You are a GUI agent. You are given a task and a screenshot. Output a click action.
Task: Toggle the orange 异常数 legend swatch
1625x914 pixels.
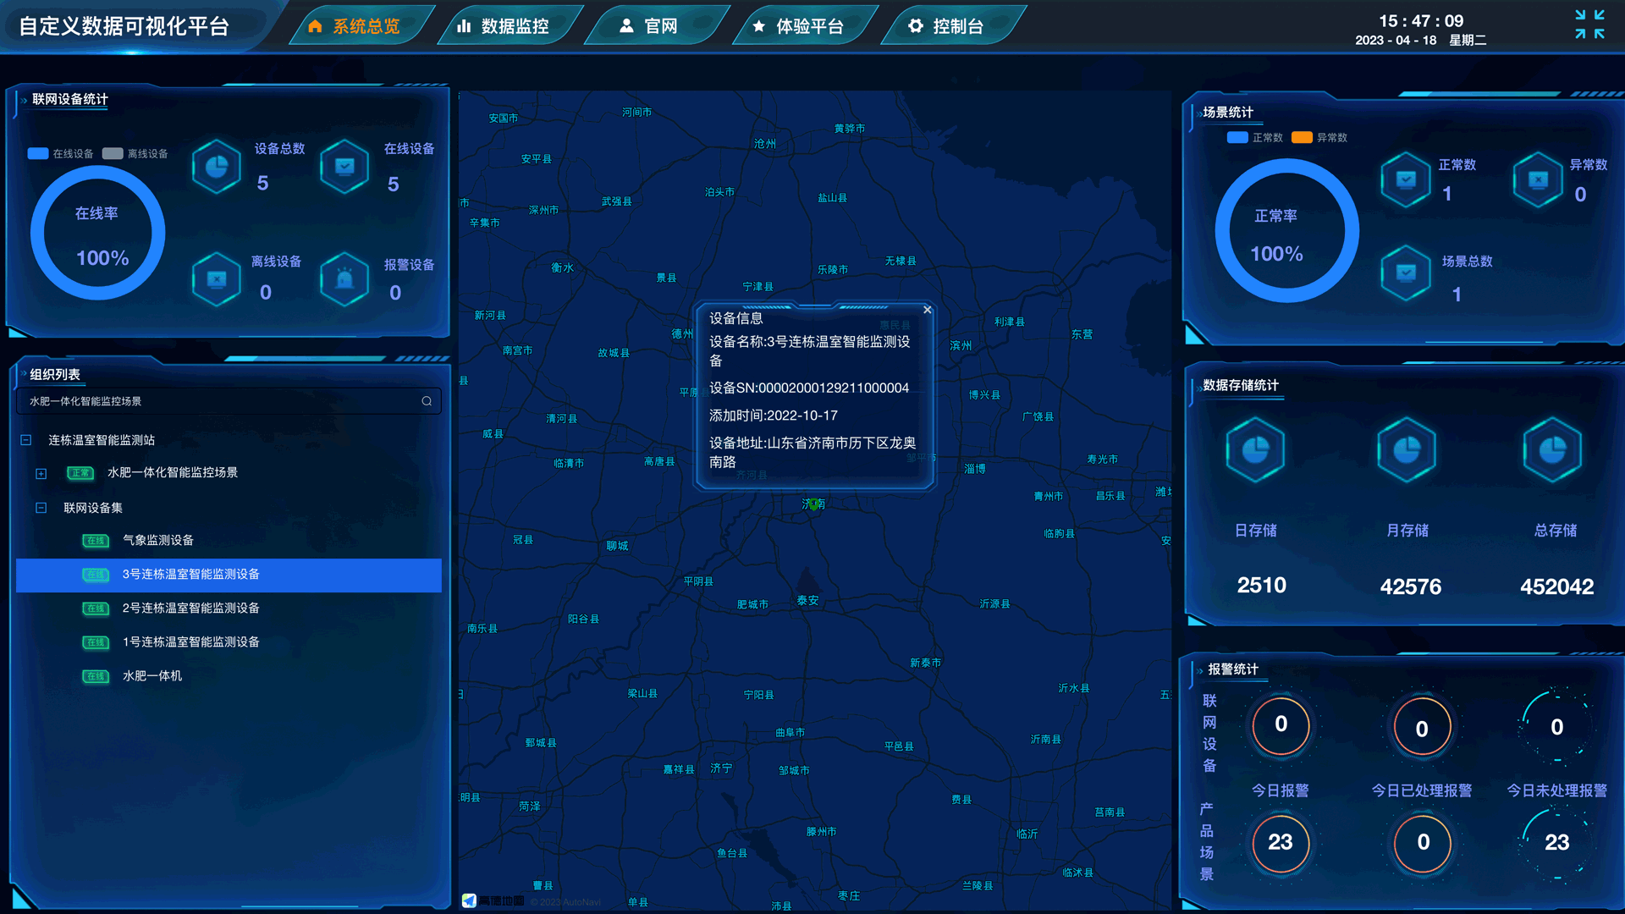[x=1302, y=137]
